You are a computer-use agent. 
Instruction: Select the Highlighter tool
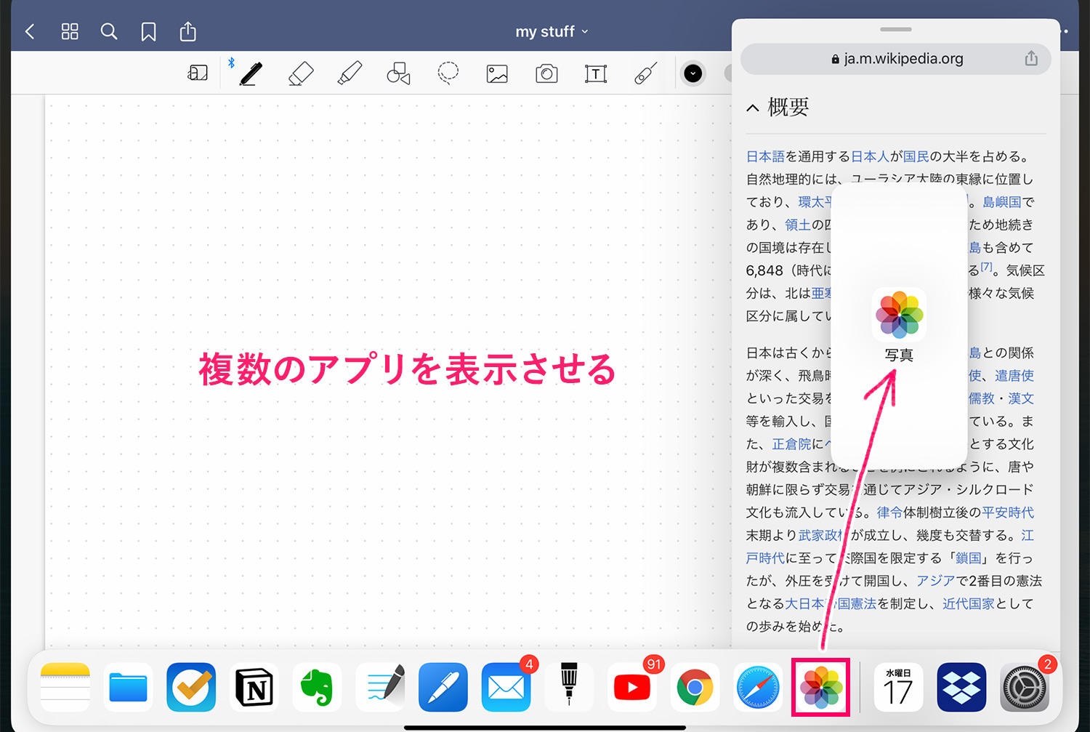(350, 73)
